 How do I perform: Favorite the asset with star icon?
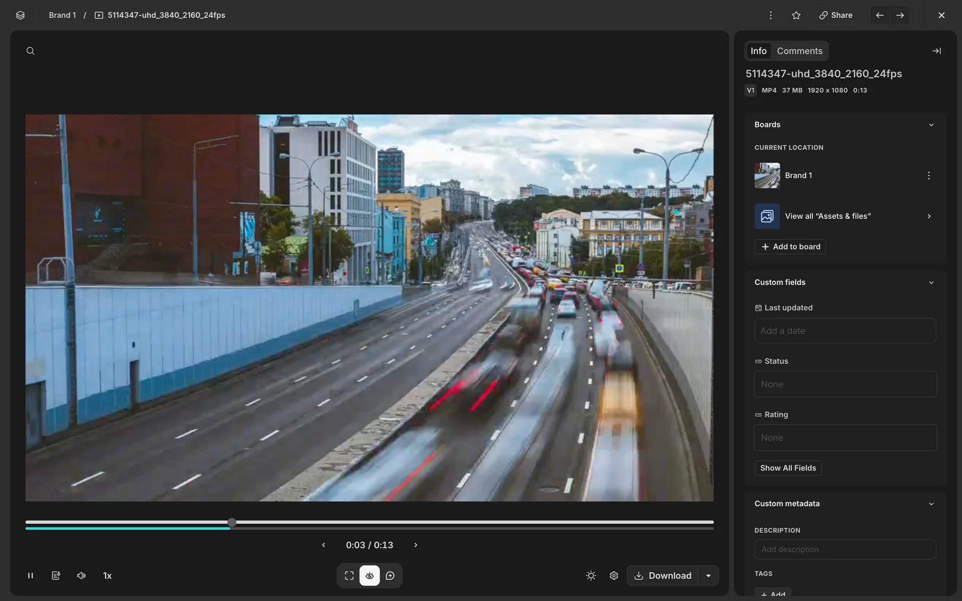click(x=796, y=15)
